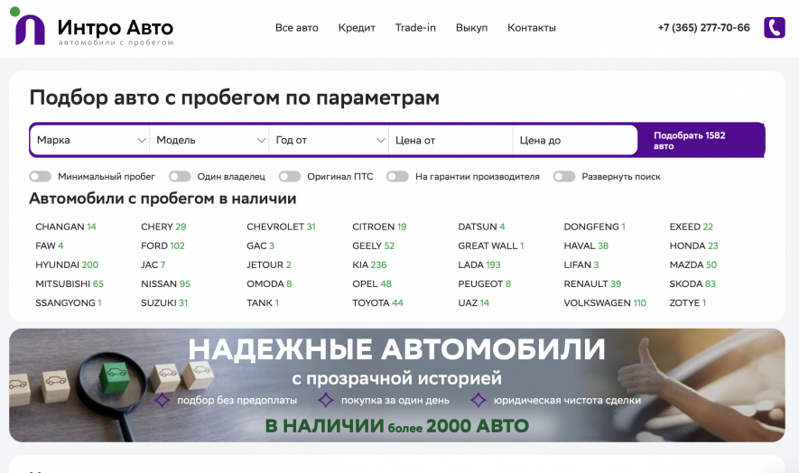Enable the Один владелец filter

(180, 176)
